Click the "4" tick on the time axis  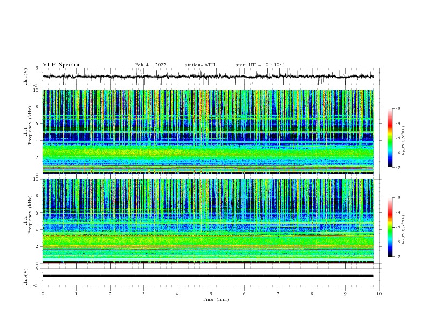click(x=177, y=294)
